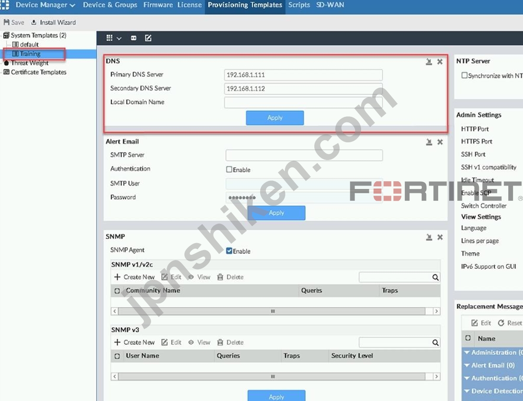
Task: Apply the Alert Email settings
Action: [276, 213]
